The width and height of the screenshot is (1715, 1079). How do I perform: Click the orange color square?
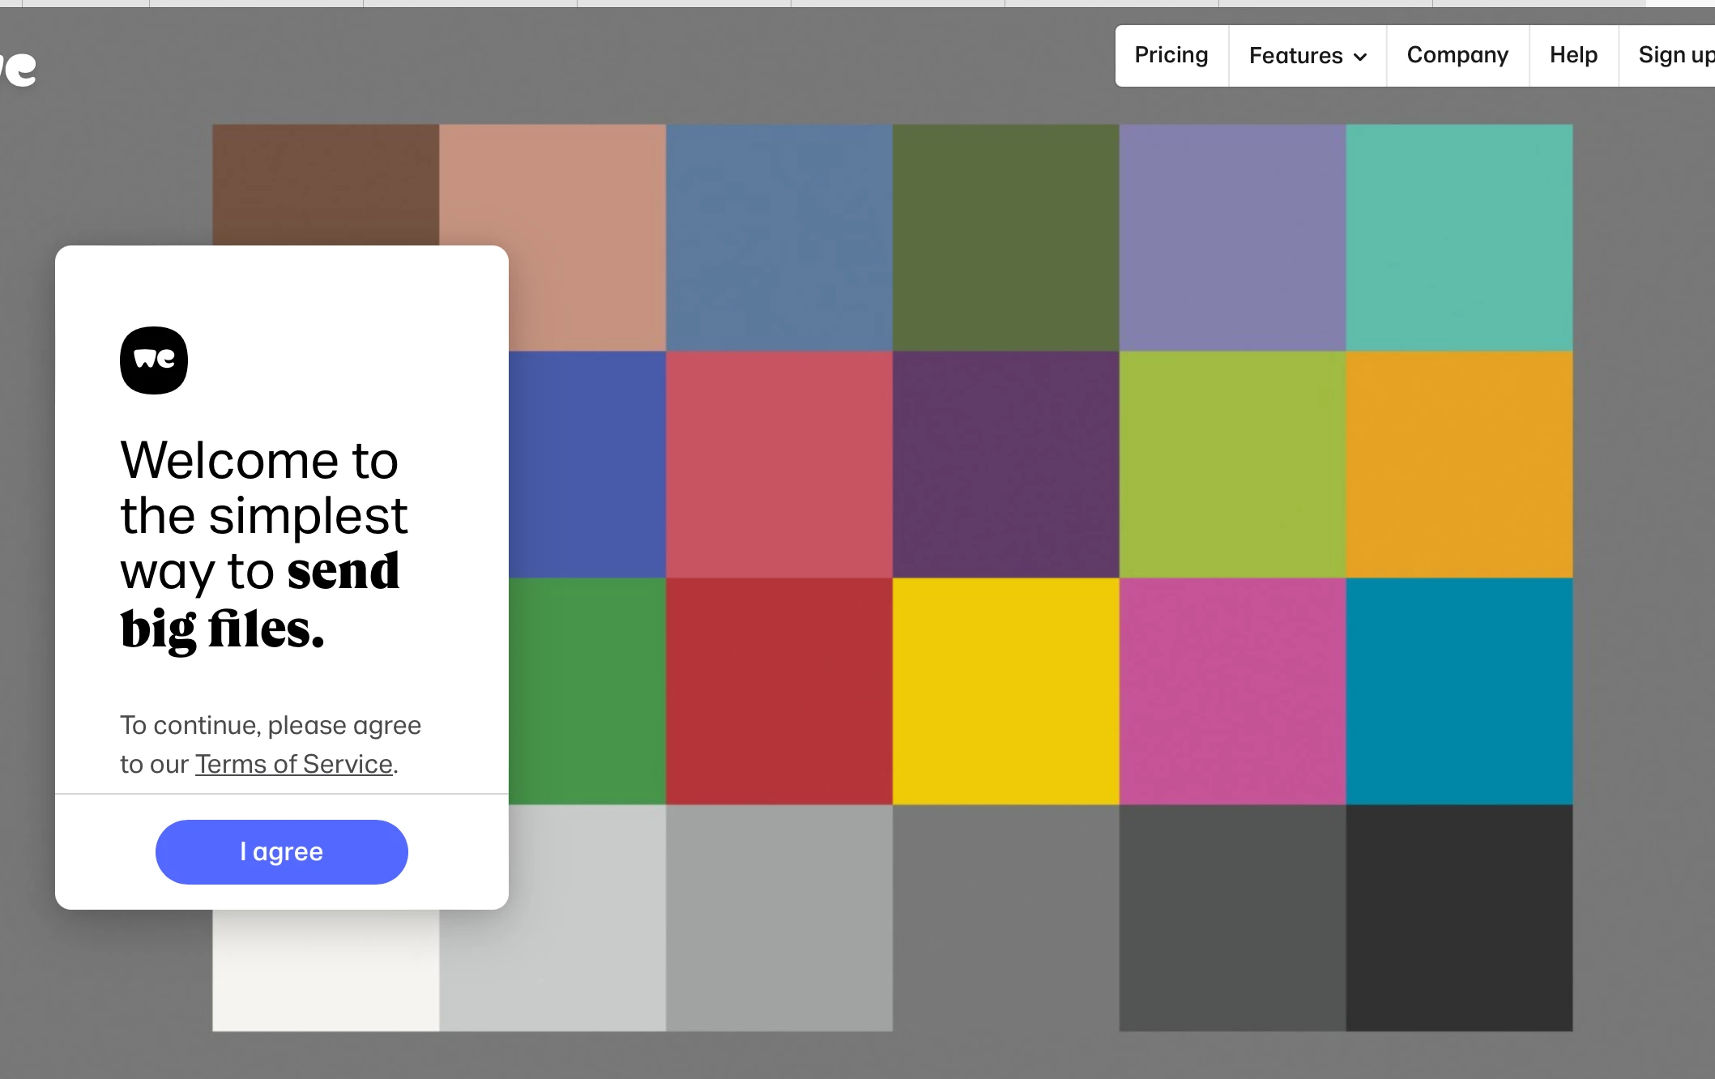[1459, 464]
